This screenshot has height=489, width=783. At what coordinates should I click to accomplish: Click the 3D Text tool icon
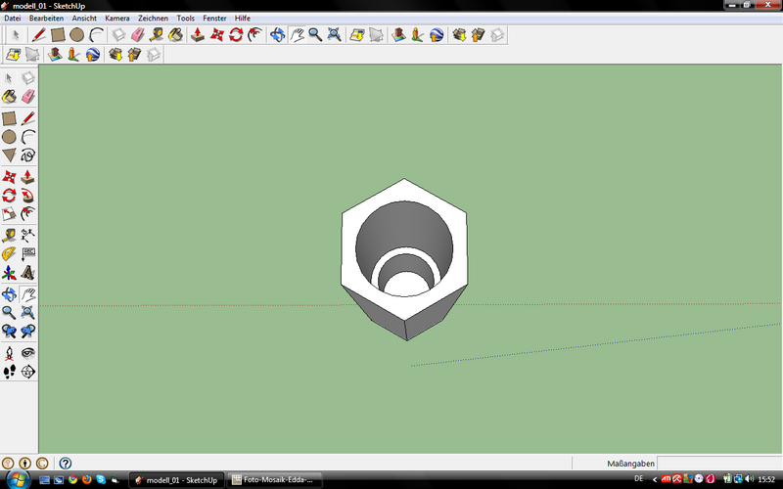point(28,273)
